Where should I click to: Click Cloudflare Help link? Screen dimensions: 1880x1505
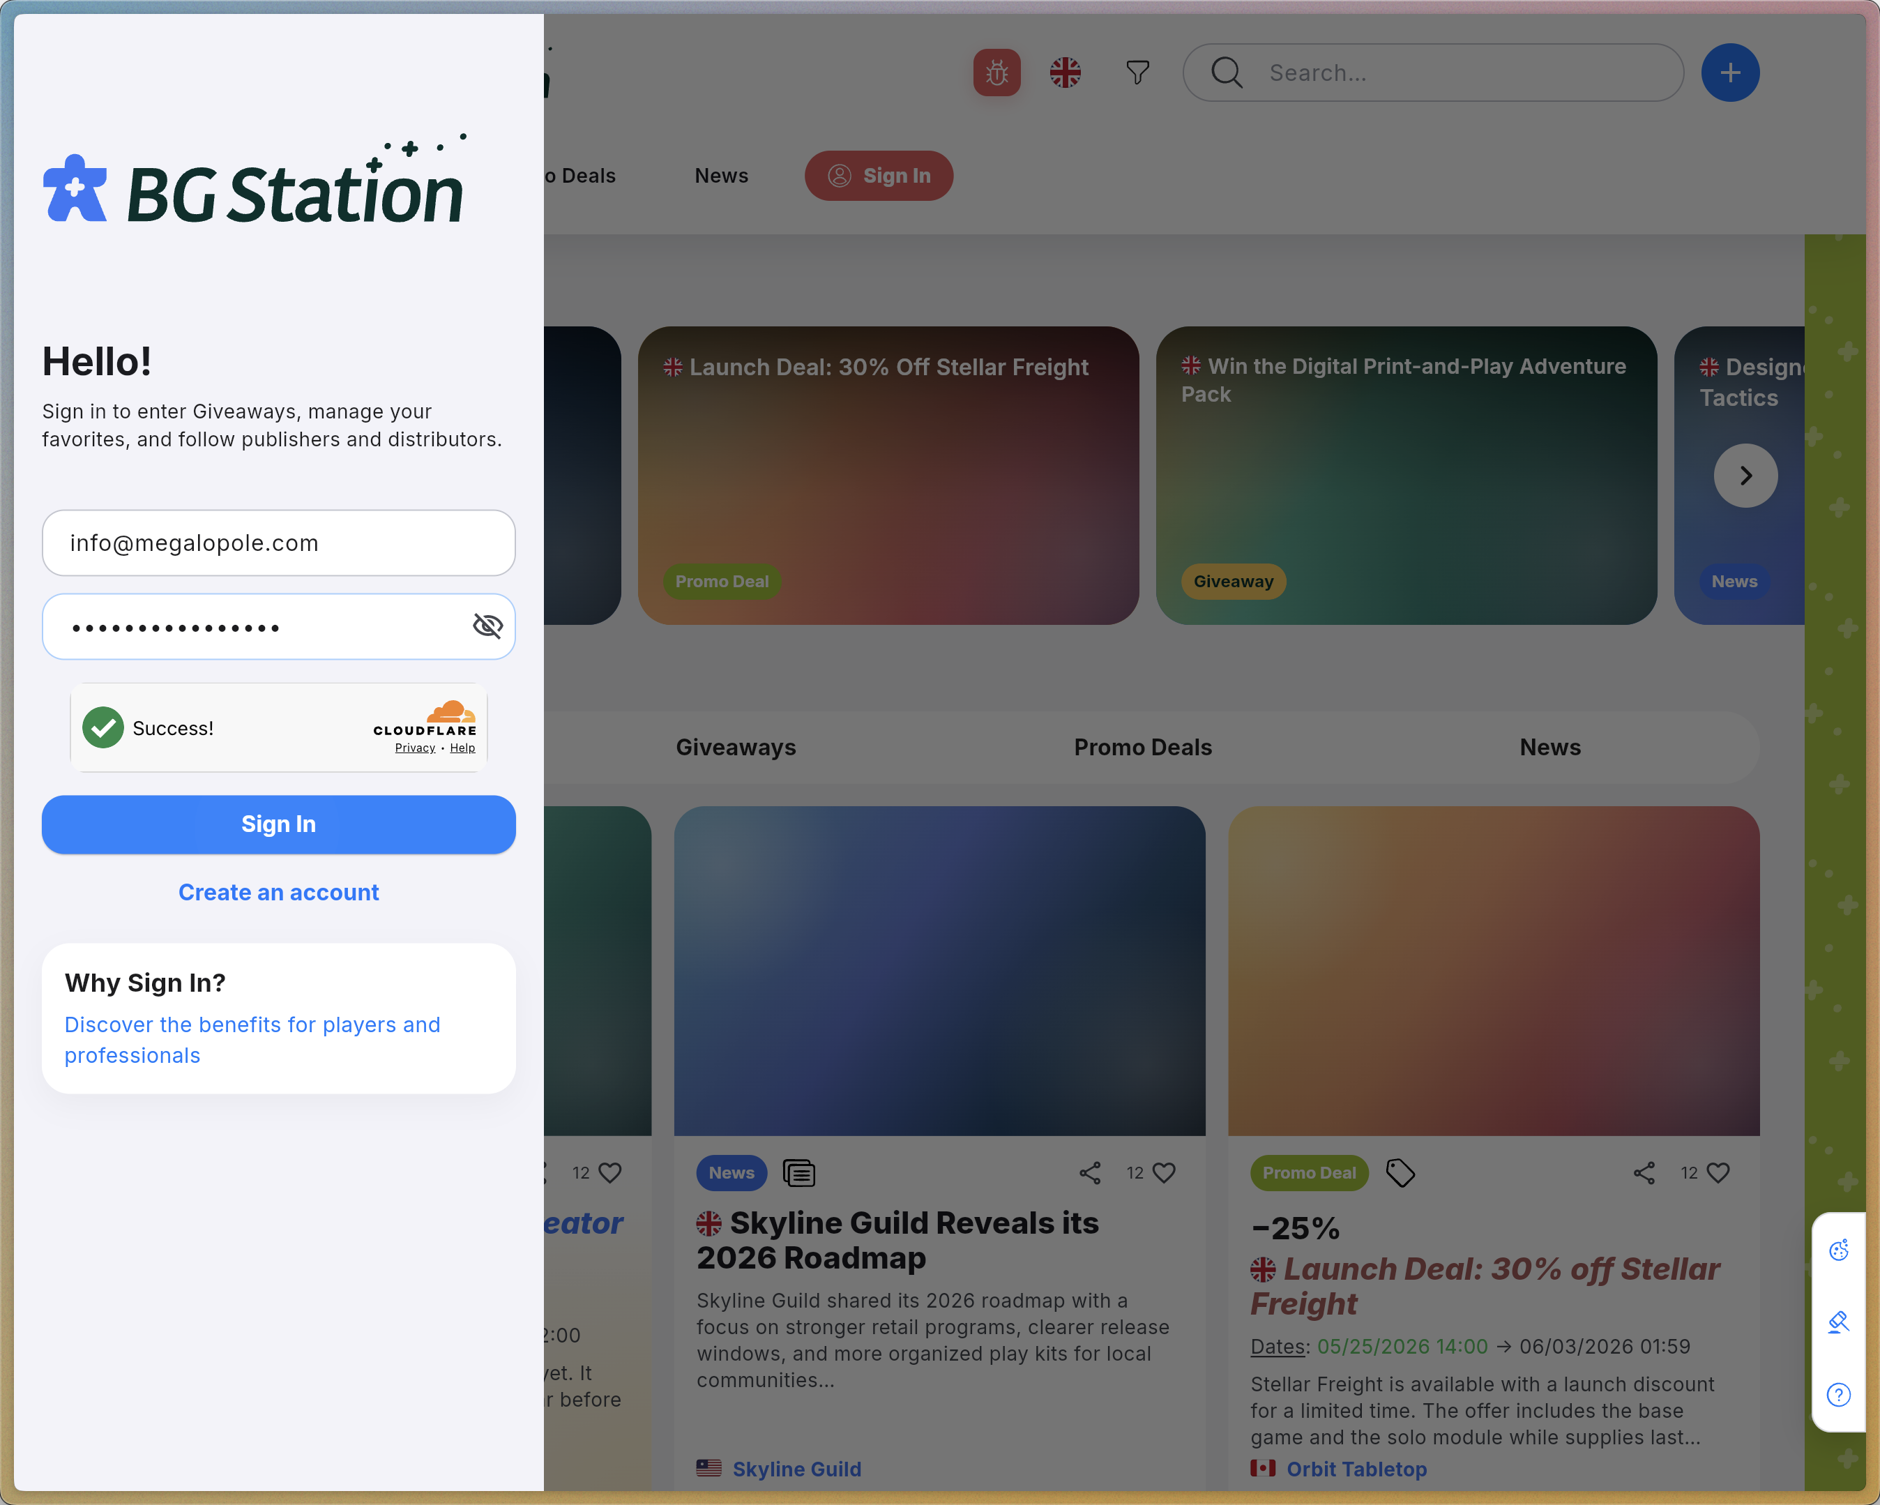462,748
